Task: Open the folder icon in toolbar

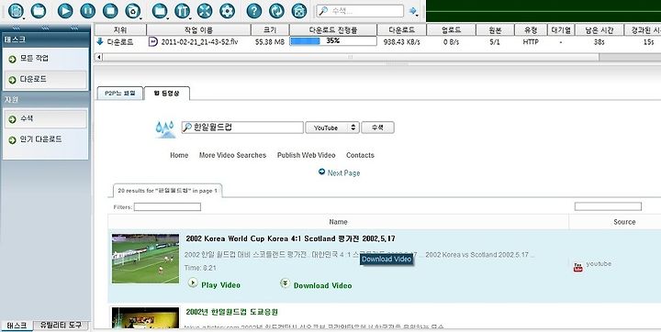Action: 39,10
